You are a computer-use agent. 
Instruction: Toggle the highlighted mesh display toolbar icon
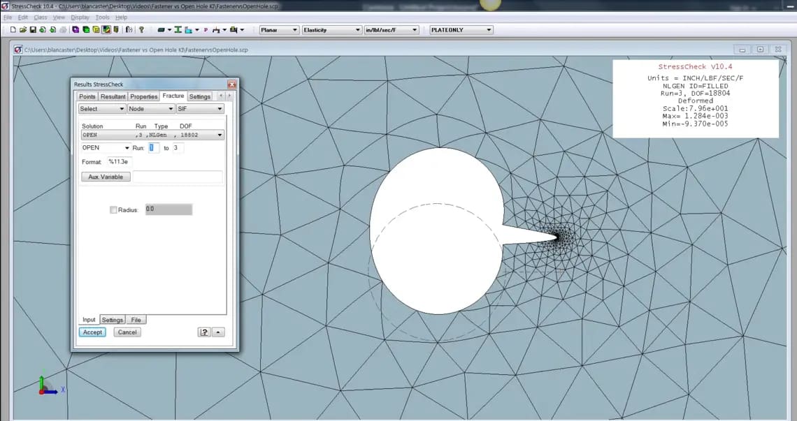click(106, 29)
